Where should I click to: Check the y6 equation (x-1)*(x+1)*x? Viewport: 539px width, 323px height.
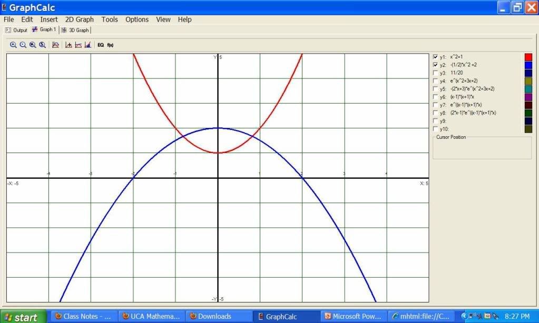(x=436, y=97)
